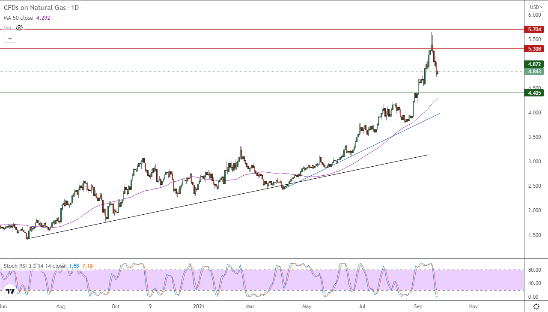Select the 4.843 current price label

(x=534, y=71)
